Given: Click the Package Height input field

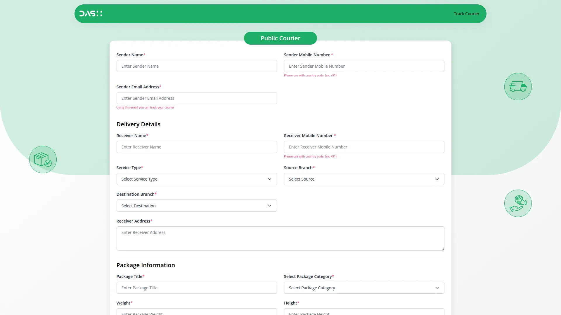Looking at the screenshot, I should pos(364,312).
